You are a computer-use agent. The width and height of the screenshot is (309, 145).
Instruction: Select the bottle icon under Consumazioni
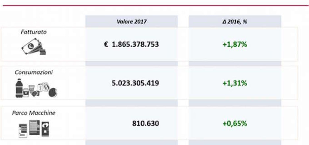19,88
